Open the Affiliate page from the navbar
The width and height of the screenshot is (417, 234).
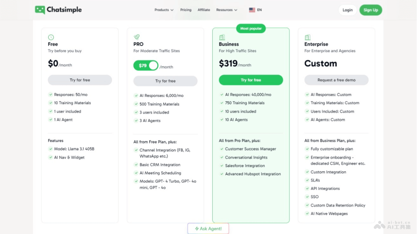[x=204, y=10]
